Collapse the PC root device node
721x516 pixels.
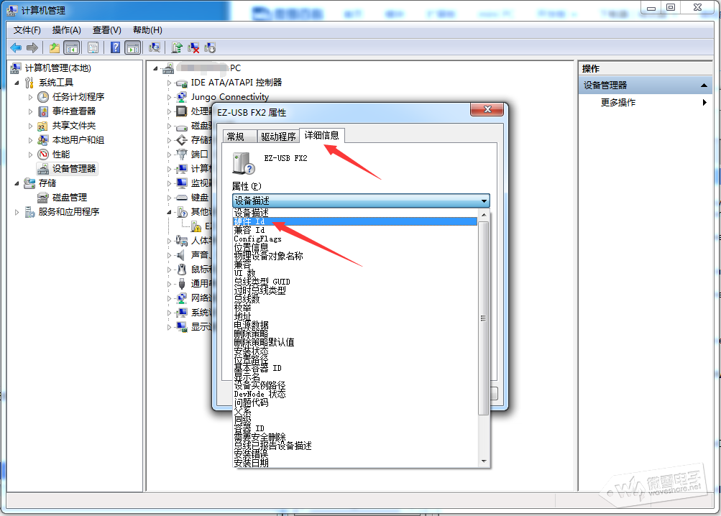point(155,68)
